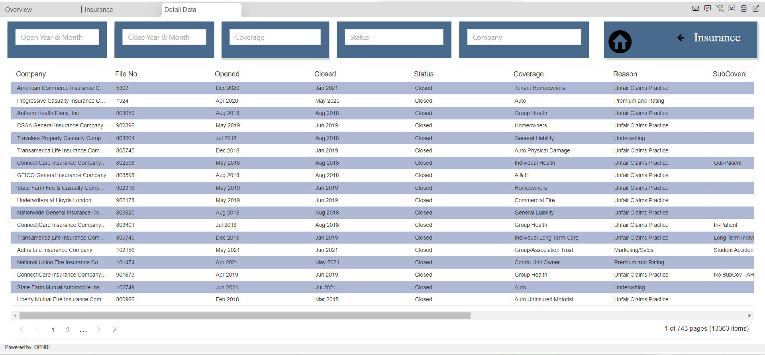Click file number 803064
This screenshot has height=355, width=765.
click(126, 138)
